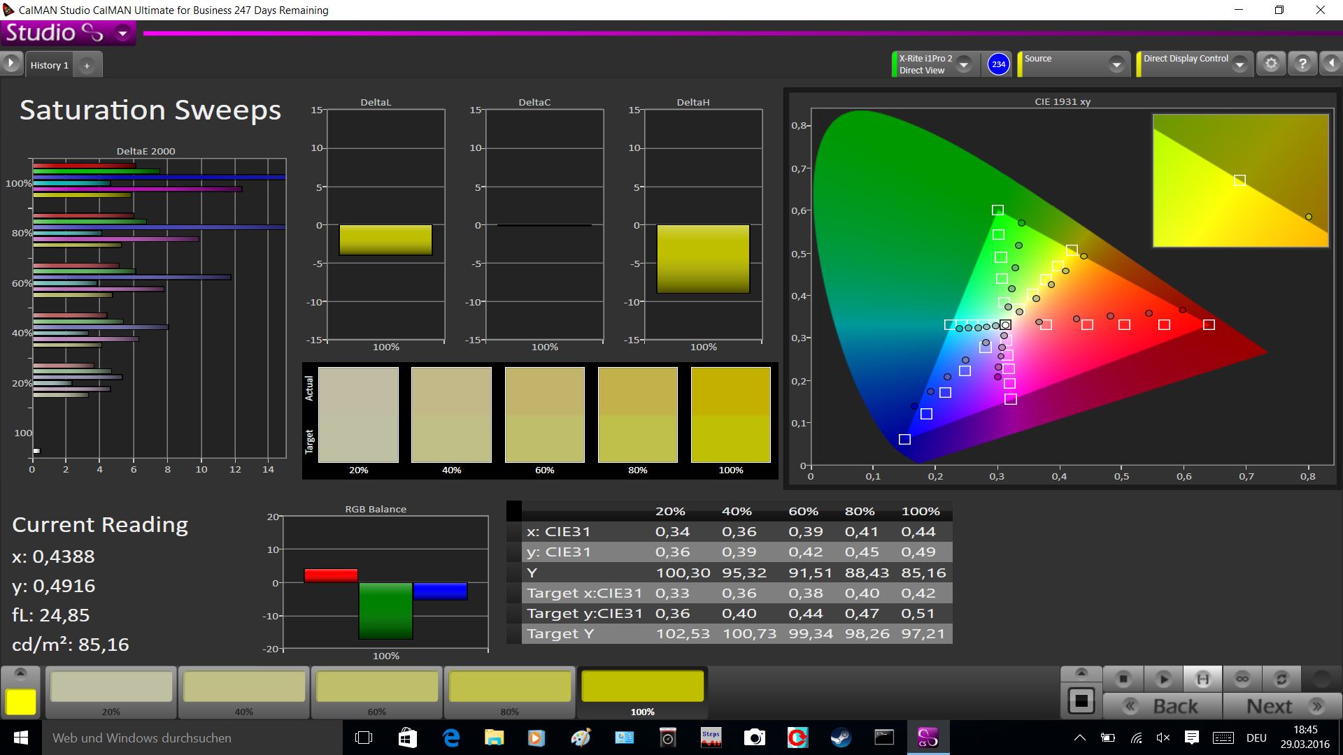This screenshot has height=755, width=1343.
Task: Click the stop measurement button
Action: click(1123, 679)
